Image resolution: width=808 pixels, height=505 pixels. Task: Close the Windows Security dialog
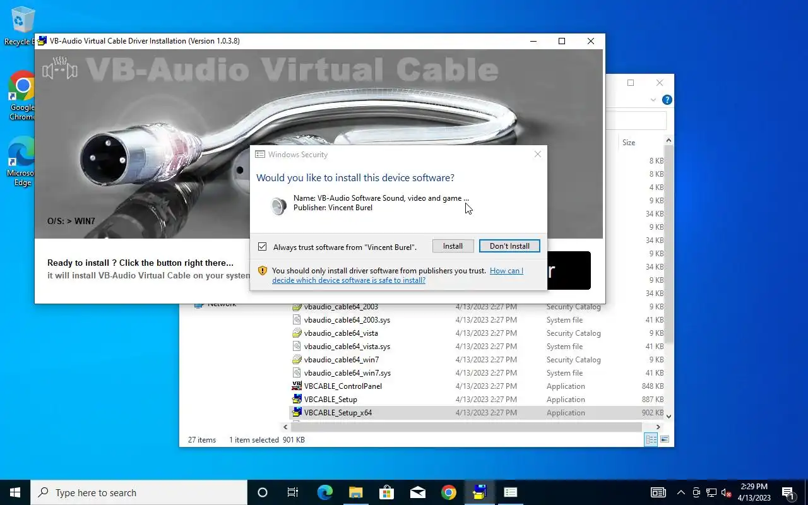point(537,154)
